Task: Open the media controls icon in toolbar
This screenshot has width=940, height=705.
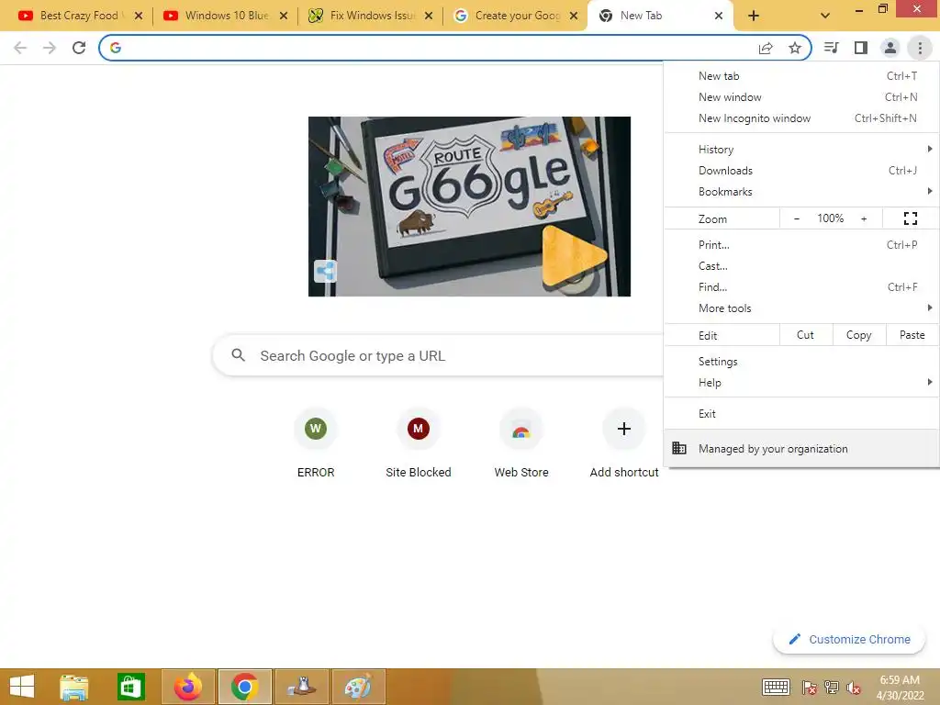Action: tap(832, 48)
